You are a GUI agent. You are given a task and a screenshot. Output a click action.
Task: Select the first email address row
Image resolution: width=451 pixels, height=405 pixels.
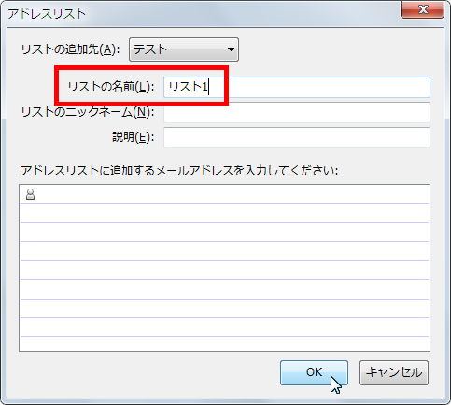click(224, 194)
